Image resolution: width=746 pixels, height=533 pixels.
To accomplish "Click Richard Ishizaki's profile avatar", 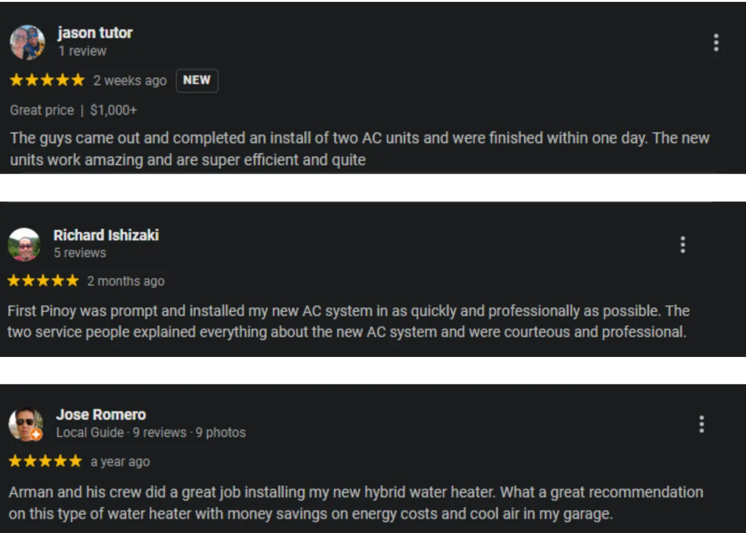I will click(24, 244).
